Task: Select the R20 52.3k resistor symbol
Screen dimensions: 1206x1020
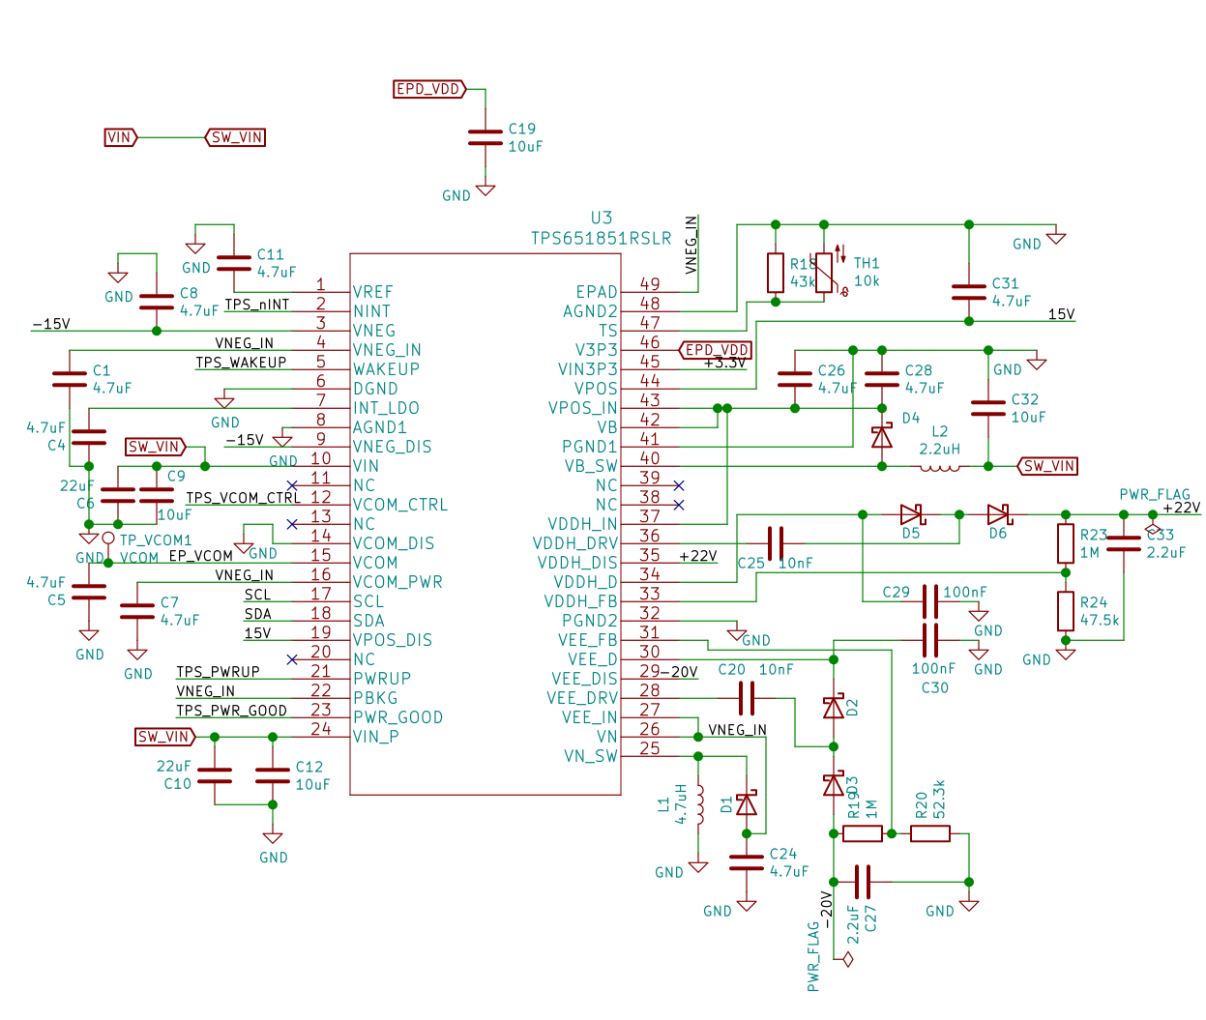Action: click(x=930, y=833)
